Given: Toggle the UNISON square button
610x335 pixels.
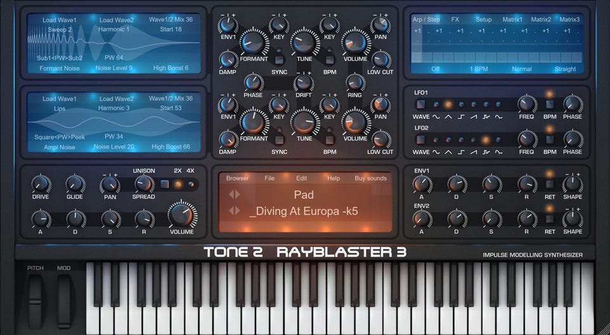Looking at the screenshot, I should [165, 184].
